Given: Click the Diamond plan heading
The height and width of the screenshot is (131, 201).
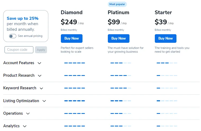Looking at the screenshot, I should pyautogui.click(x=72, y=13).
